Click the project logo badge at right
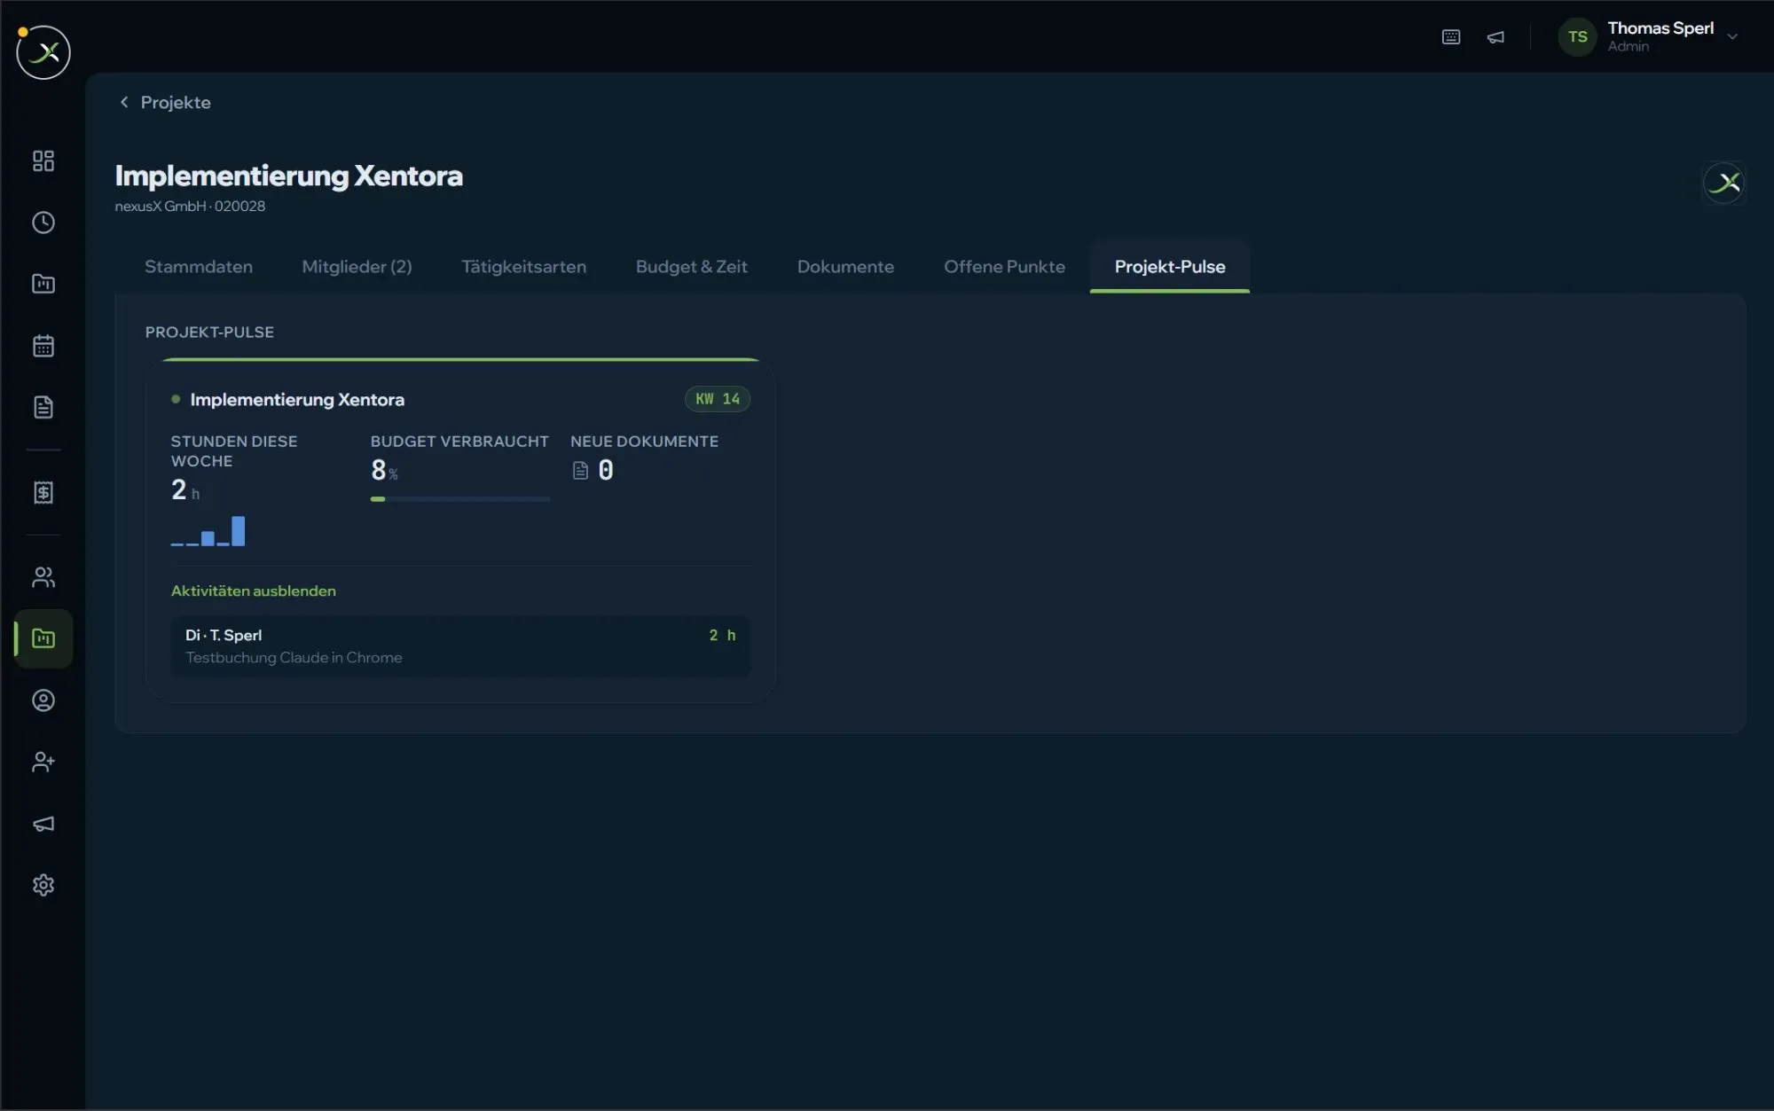The height and width of the screenshot is (1111, 1774). tap(1723, 183)
